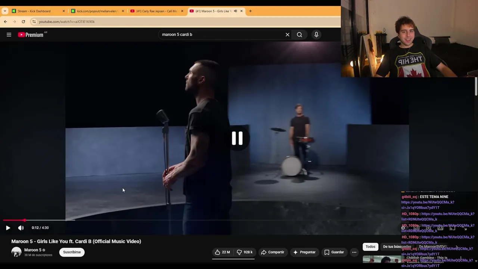Open the YouTube hamburger guide menu

(9, 35)
